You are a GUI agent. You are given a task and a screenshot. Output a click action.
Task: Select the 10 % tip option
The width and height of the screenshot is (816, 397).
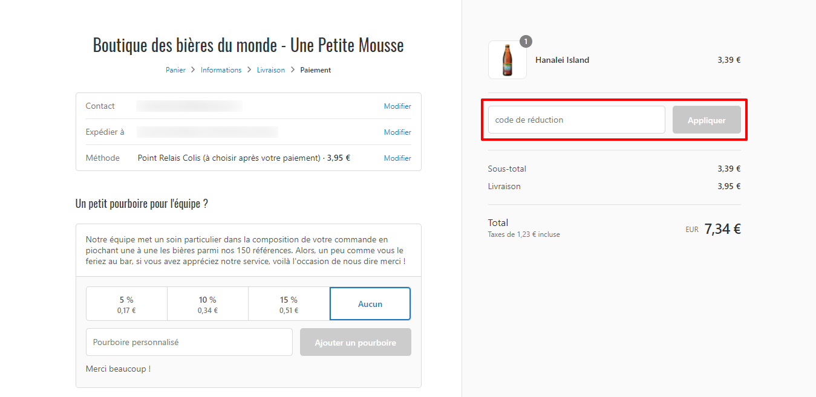point(207,304)
